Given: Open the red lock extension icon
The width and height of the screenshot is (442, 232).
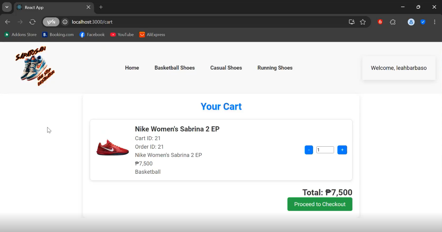Looking at the screenshot, I should click(380, 22).
